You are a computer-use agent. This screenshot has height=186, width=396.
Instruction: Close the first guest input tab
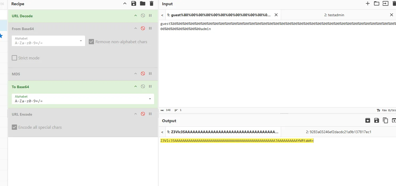(x=276, y=15)
